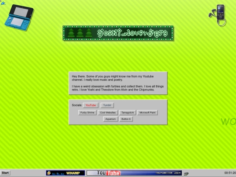This screenshot has height=177, width=236.
Task: Click the small green tray icon by YouTube banner
Action: [x=186, y=174]
